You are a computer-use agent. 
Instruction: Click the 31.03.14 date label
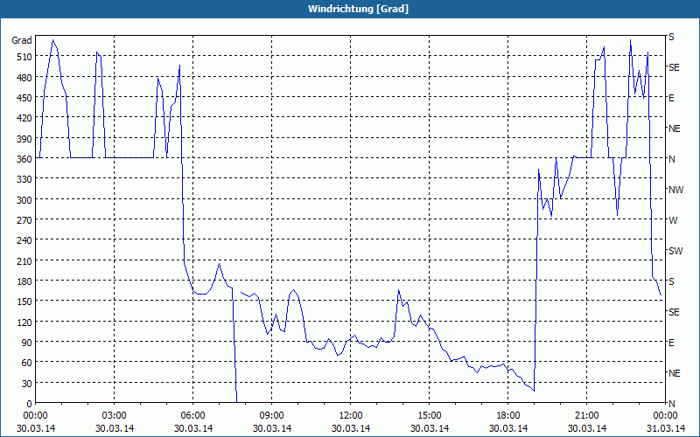[x=665, y=428]
